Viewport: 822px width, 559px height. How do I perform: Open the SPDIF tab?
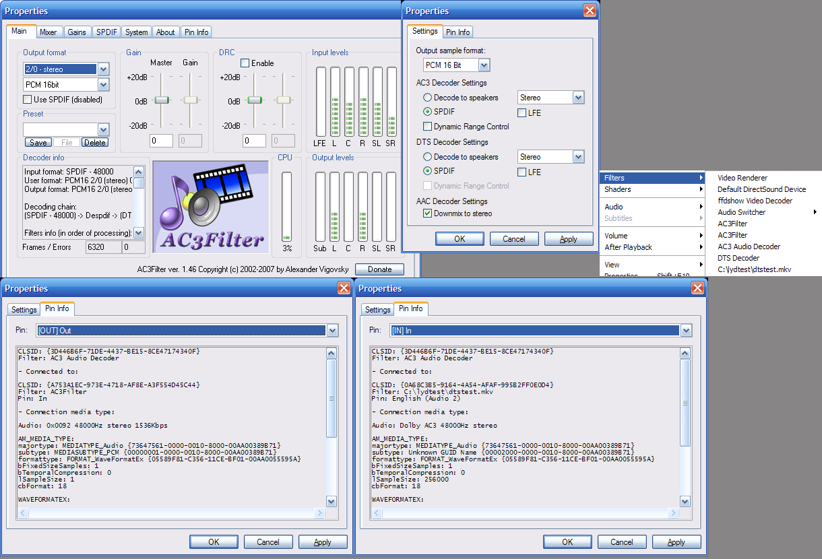pos(106,32)
